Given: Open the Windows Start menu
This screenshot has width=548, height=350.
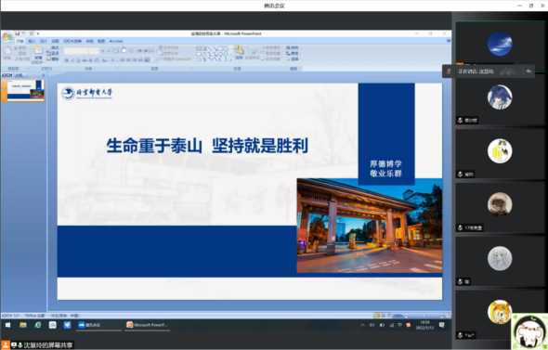Looking at the screenshot, I should click(x=7, y=325).
